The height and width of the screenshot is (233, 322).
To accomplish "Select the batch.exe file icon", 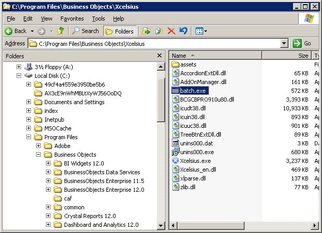I will (175, 90).
